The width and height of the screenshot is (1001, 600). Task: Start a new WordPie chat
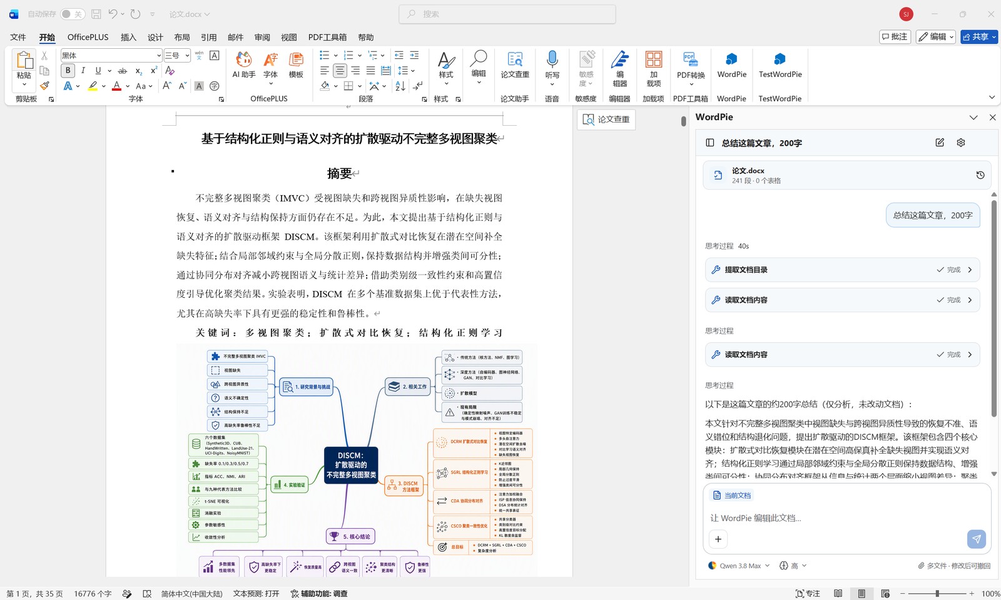point(940,143)
